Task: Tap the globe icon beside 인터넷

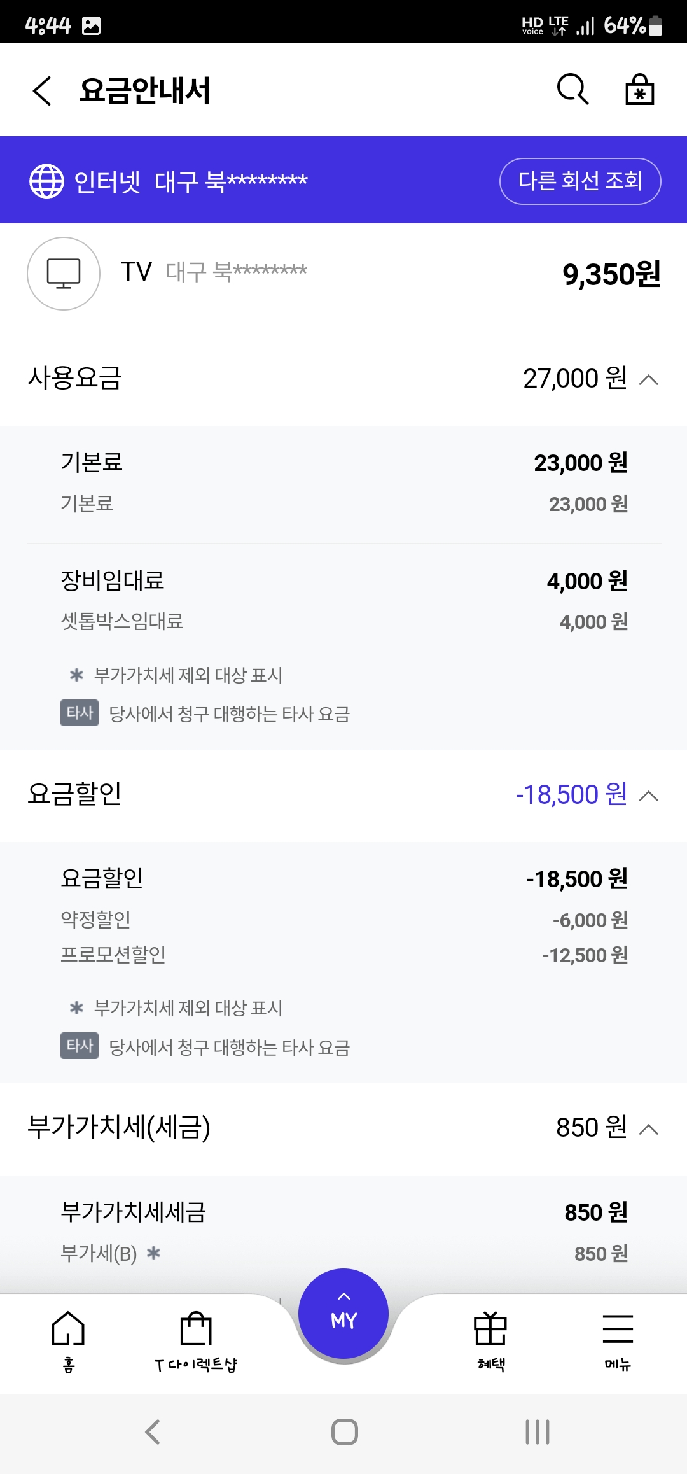Action: pyautogui.click(x=46, y=181)
